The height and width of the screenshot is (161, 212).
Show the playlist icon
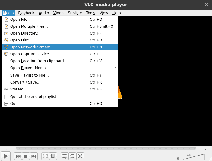pyautogui.click(x=65, y=156)
